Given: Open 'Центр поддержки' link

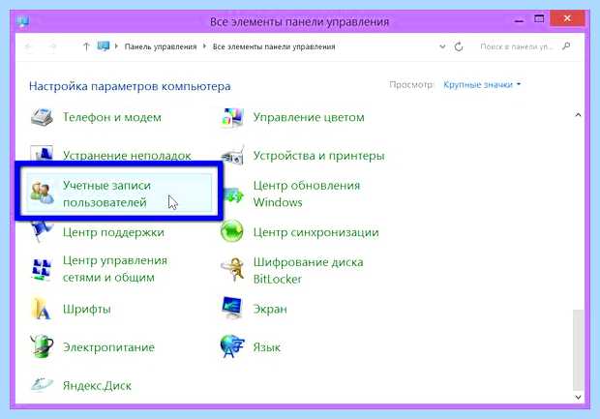Looking at the screenshot, I should 113,232.
